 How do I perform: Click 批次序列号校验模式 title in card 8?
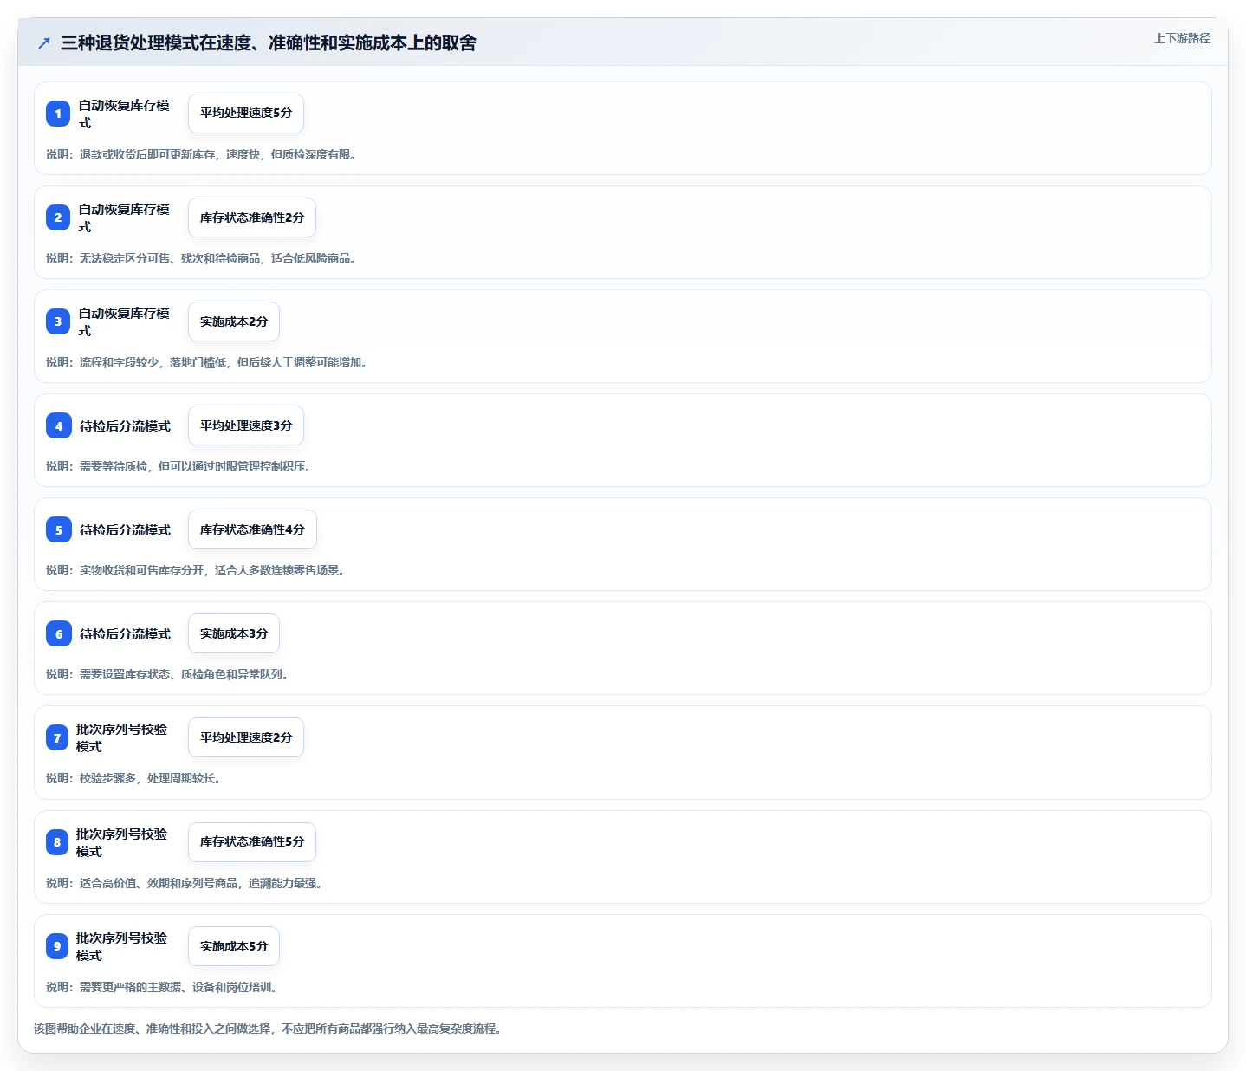[x=121, y=842]
